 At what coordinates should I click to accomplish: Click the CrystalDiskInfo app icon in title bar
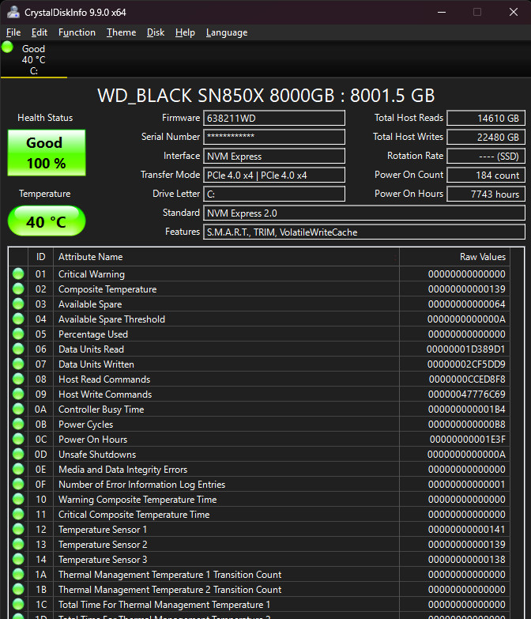[13, 12]
